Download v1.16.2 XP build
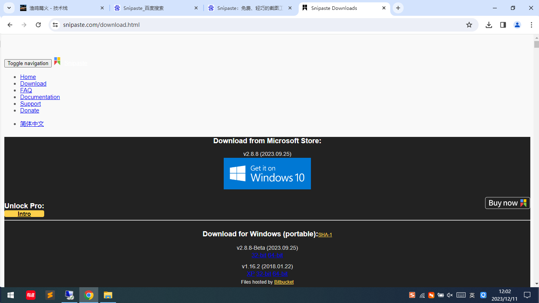539x303 pixels. [251, 274]
